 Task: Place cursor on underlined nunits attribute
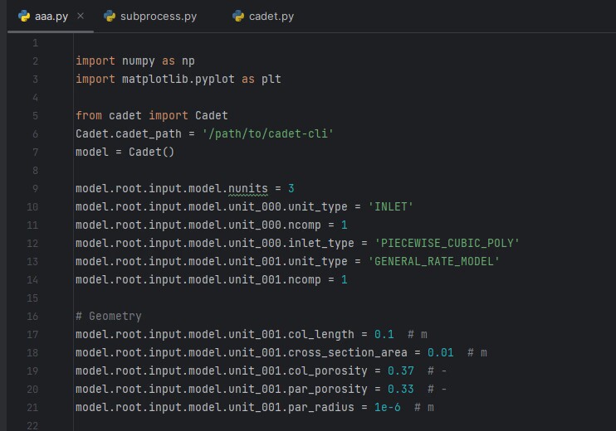click(248, 189)
